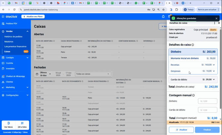Open browser extensions puzzle icon

[176, 10]
